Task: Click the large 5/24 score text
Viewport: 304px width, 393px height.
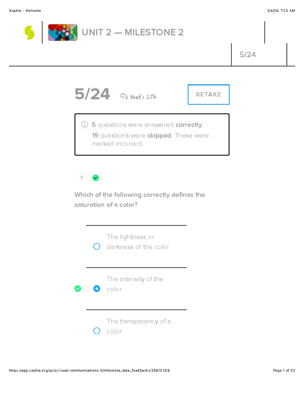Action: [x=92, y=94]
